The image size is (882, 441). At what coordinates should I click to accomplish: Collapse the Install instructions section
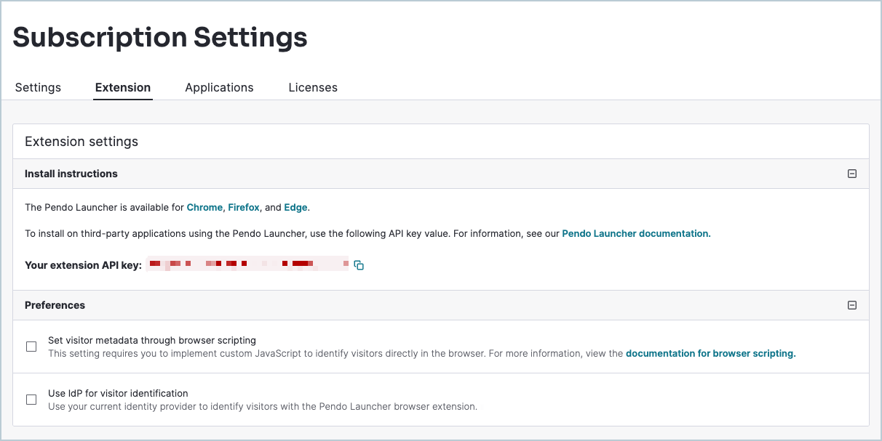[x=851, y=174]
